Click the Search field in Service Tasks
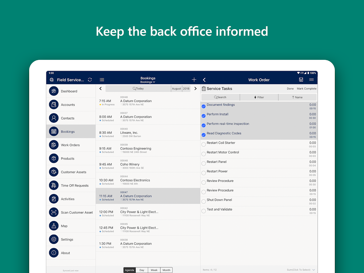 click(x=220, y=97)
